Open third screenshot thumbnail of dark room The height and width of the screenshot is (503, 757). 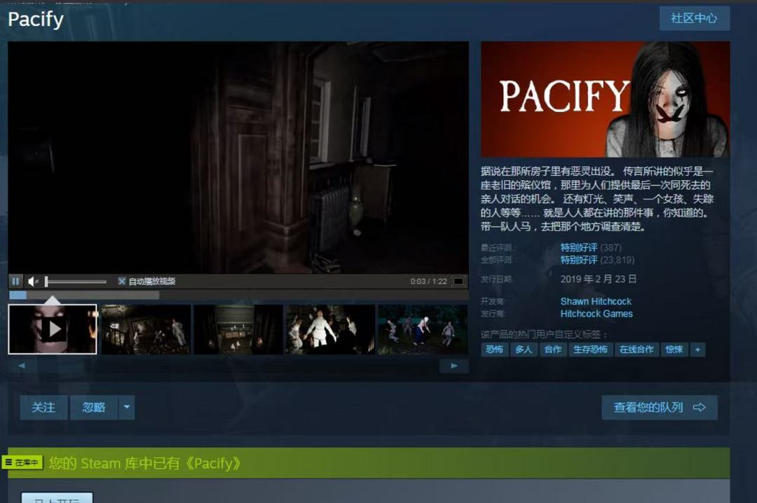point(238,329)
